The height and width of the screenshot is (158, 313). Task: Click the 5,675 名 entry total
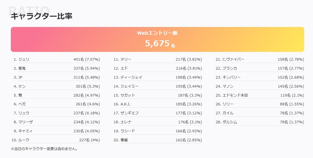[x=160, y=44]
